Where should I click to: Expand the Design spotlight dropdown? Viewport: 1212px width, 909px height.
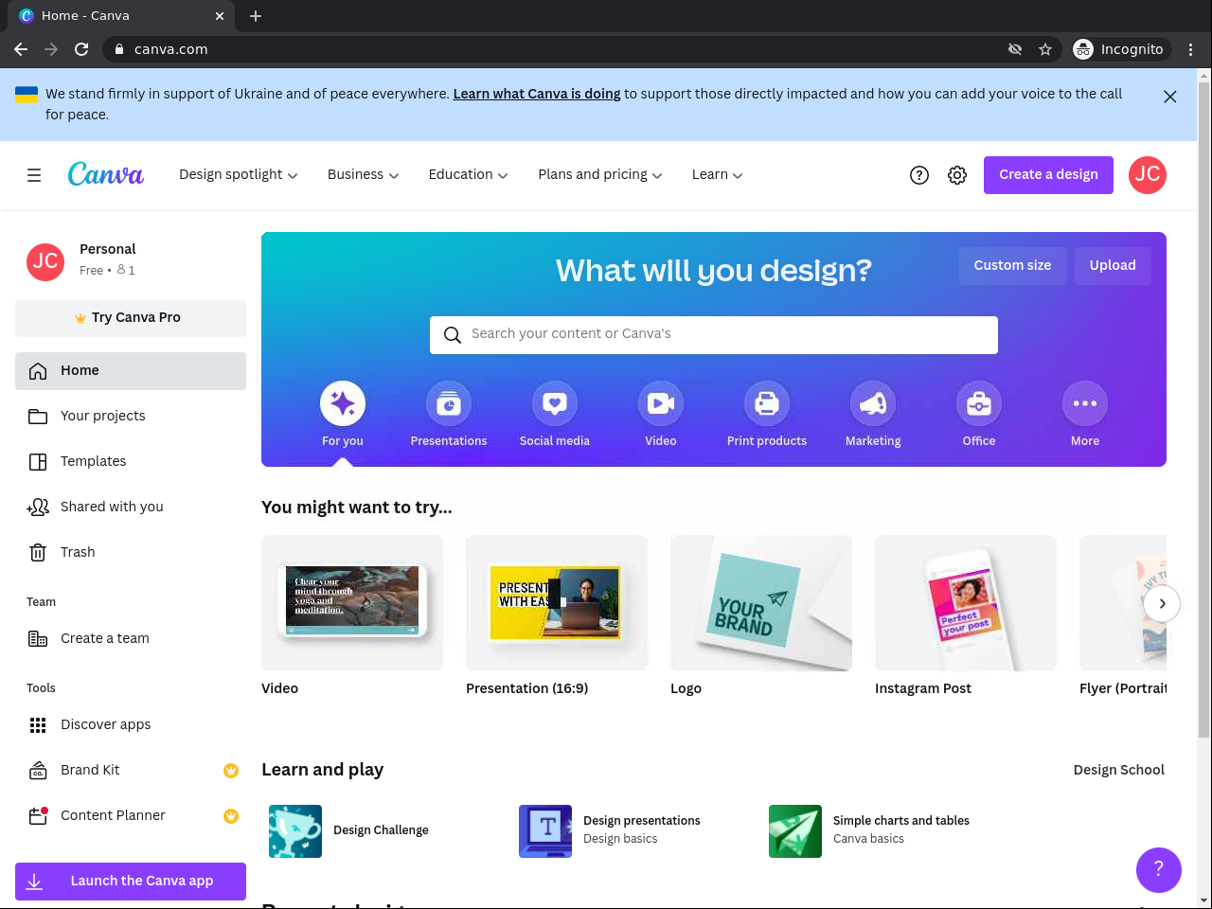click(239, 175)
